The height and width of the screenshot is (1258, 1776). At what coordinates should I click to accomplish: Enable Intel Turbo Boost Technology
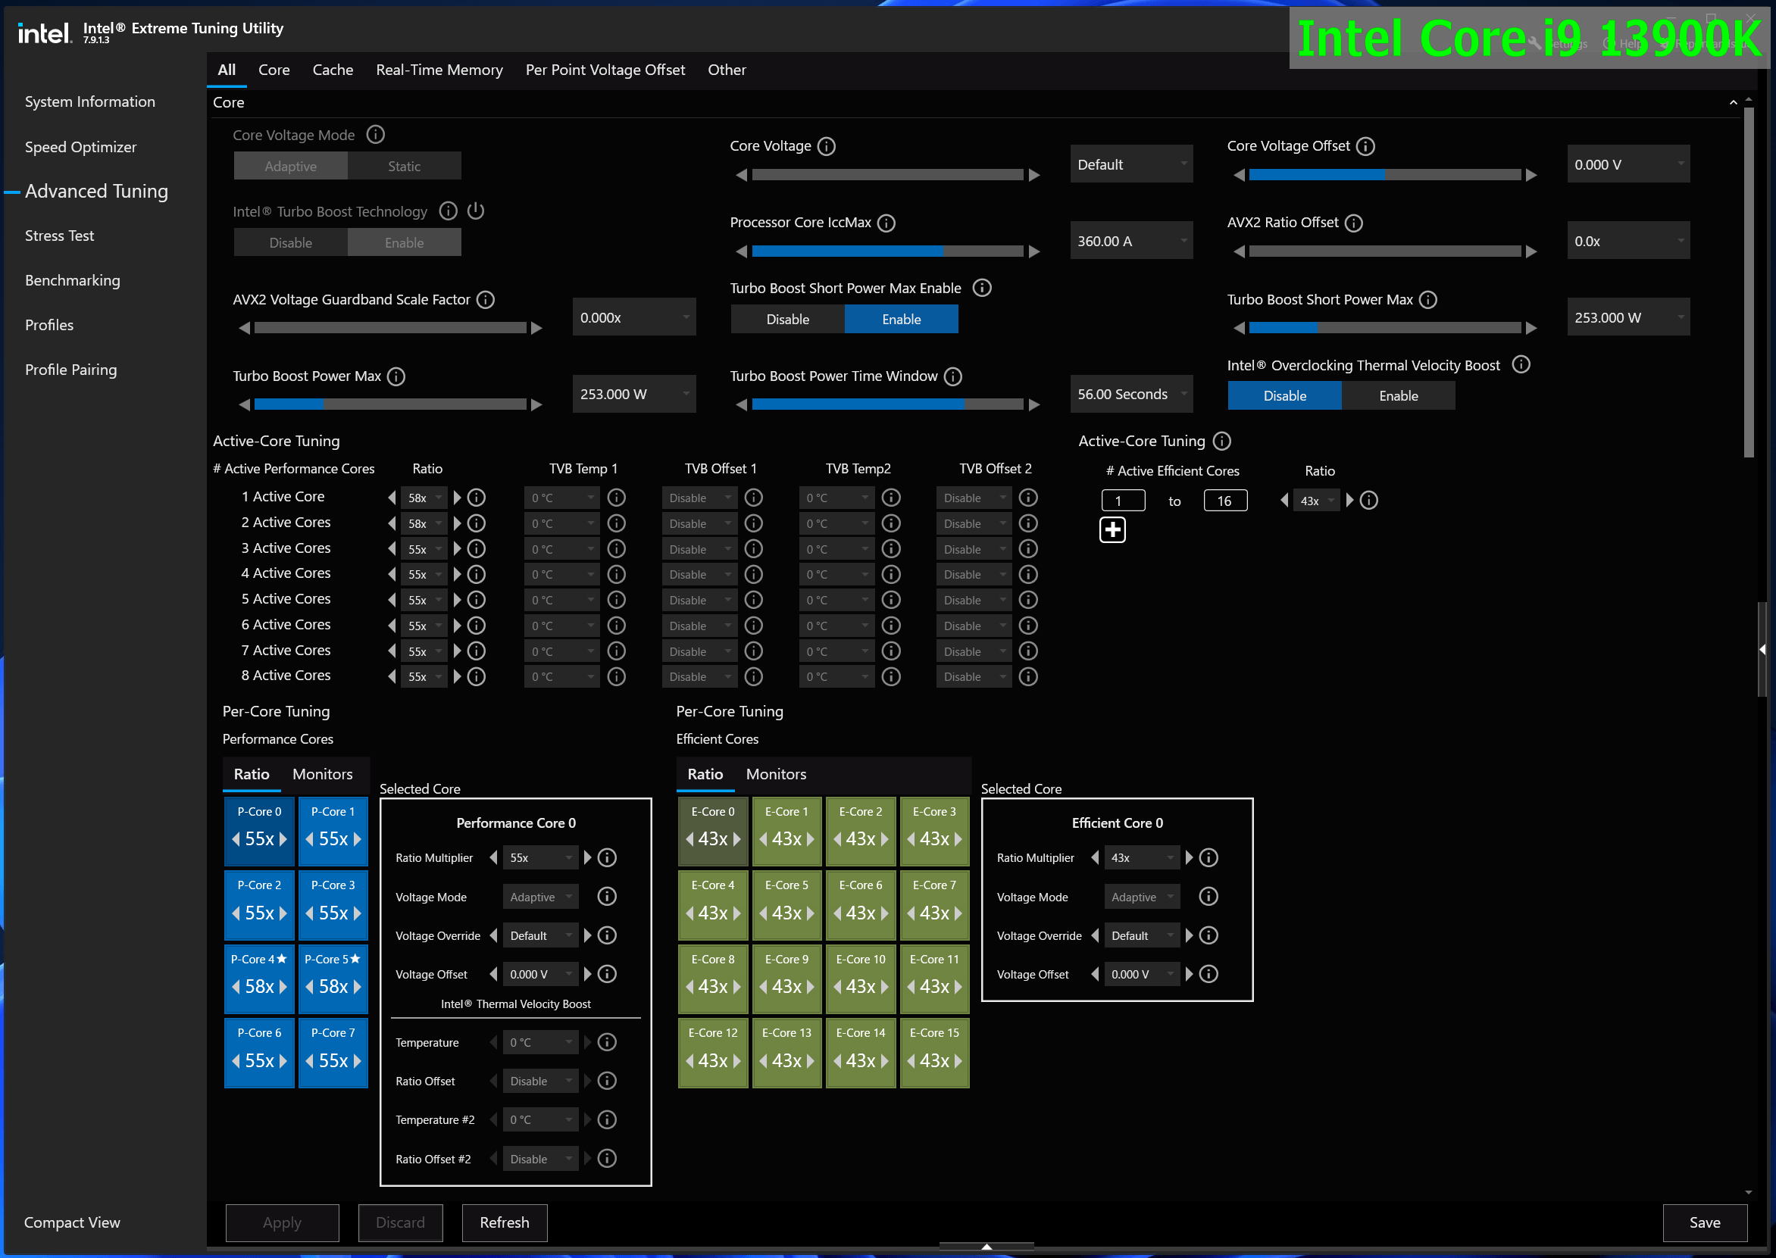(x=405, y=242)
